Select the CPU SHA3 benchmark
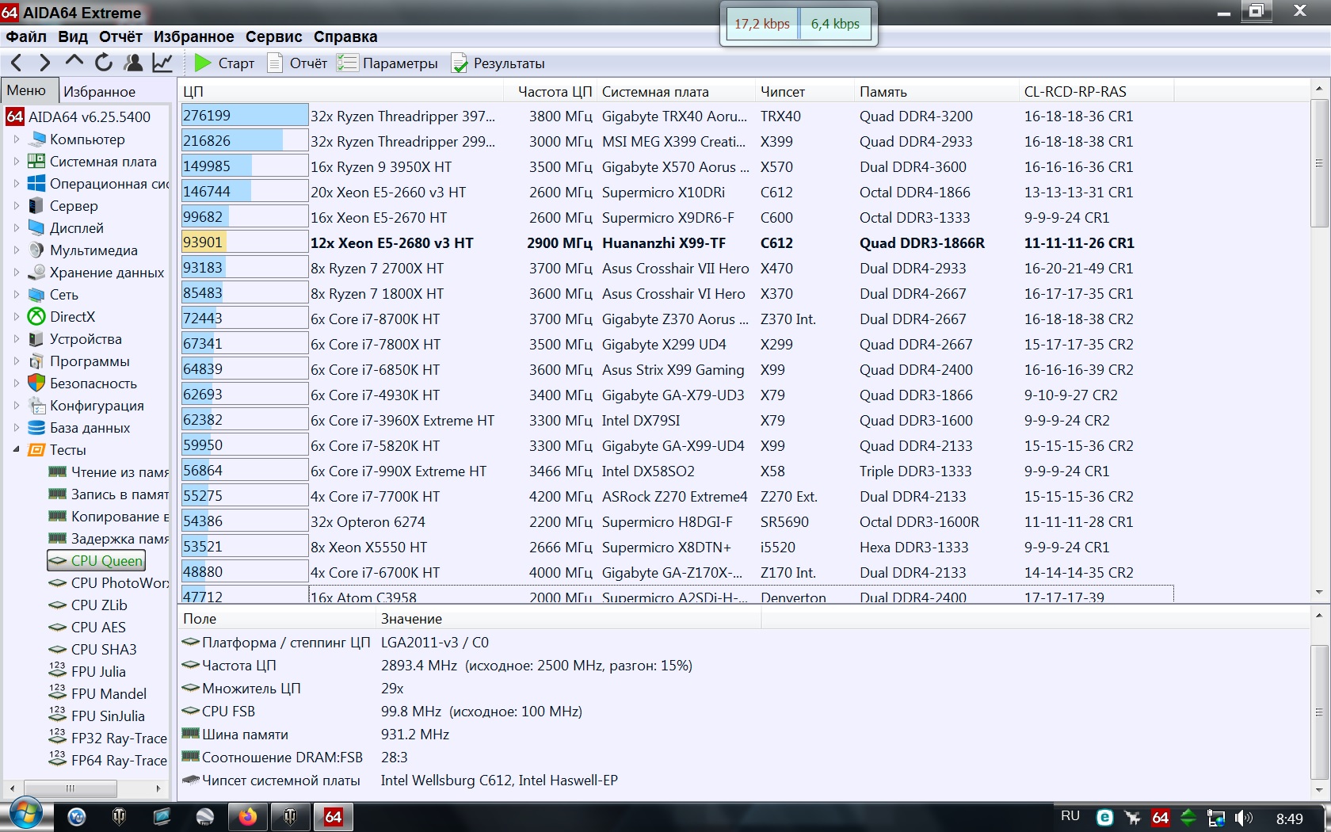The height and width of the screenshot is (832, 1331). [x=93, y=650]
